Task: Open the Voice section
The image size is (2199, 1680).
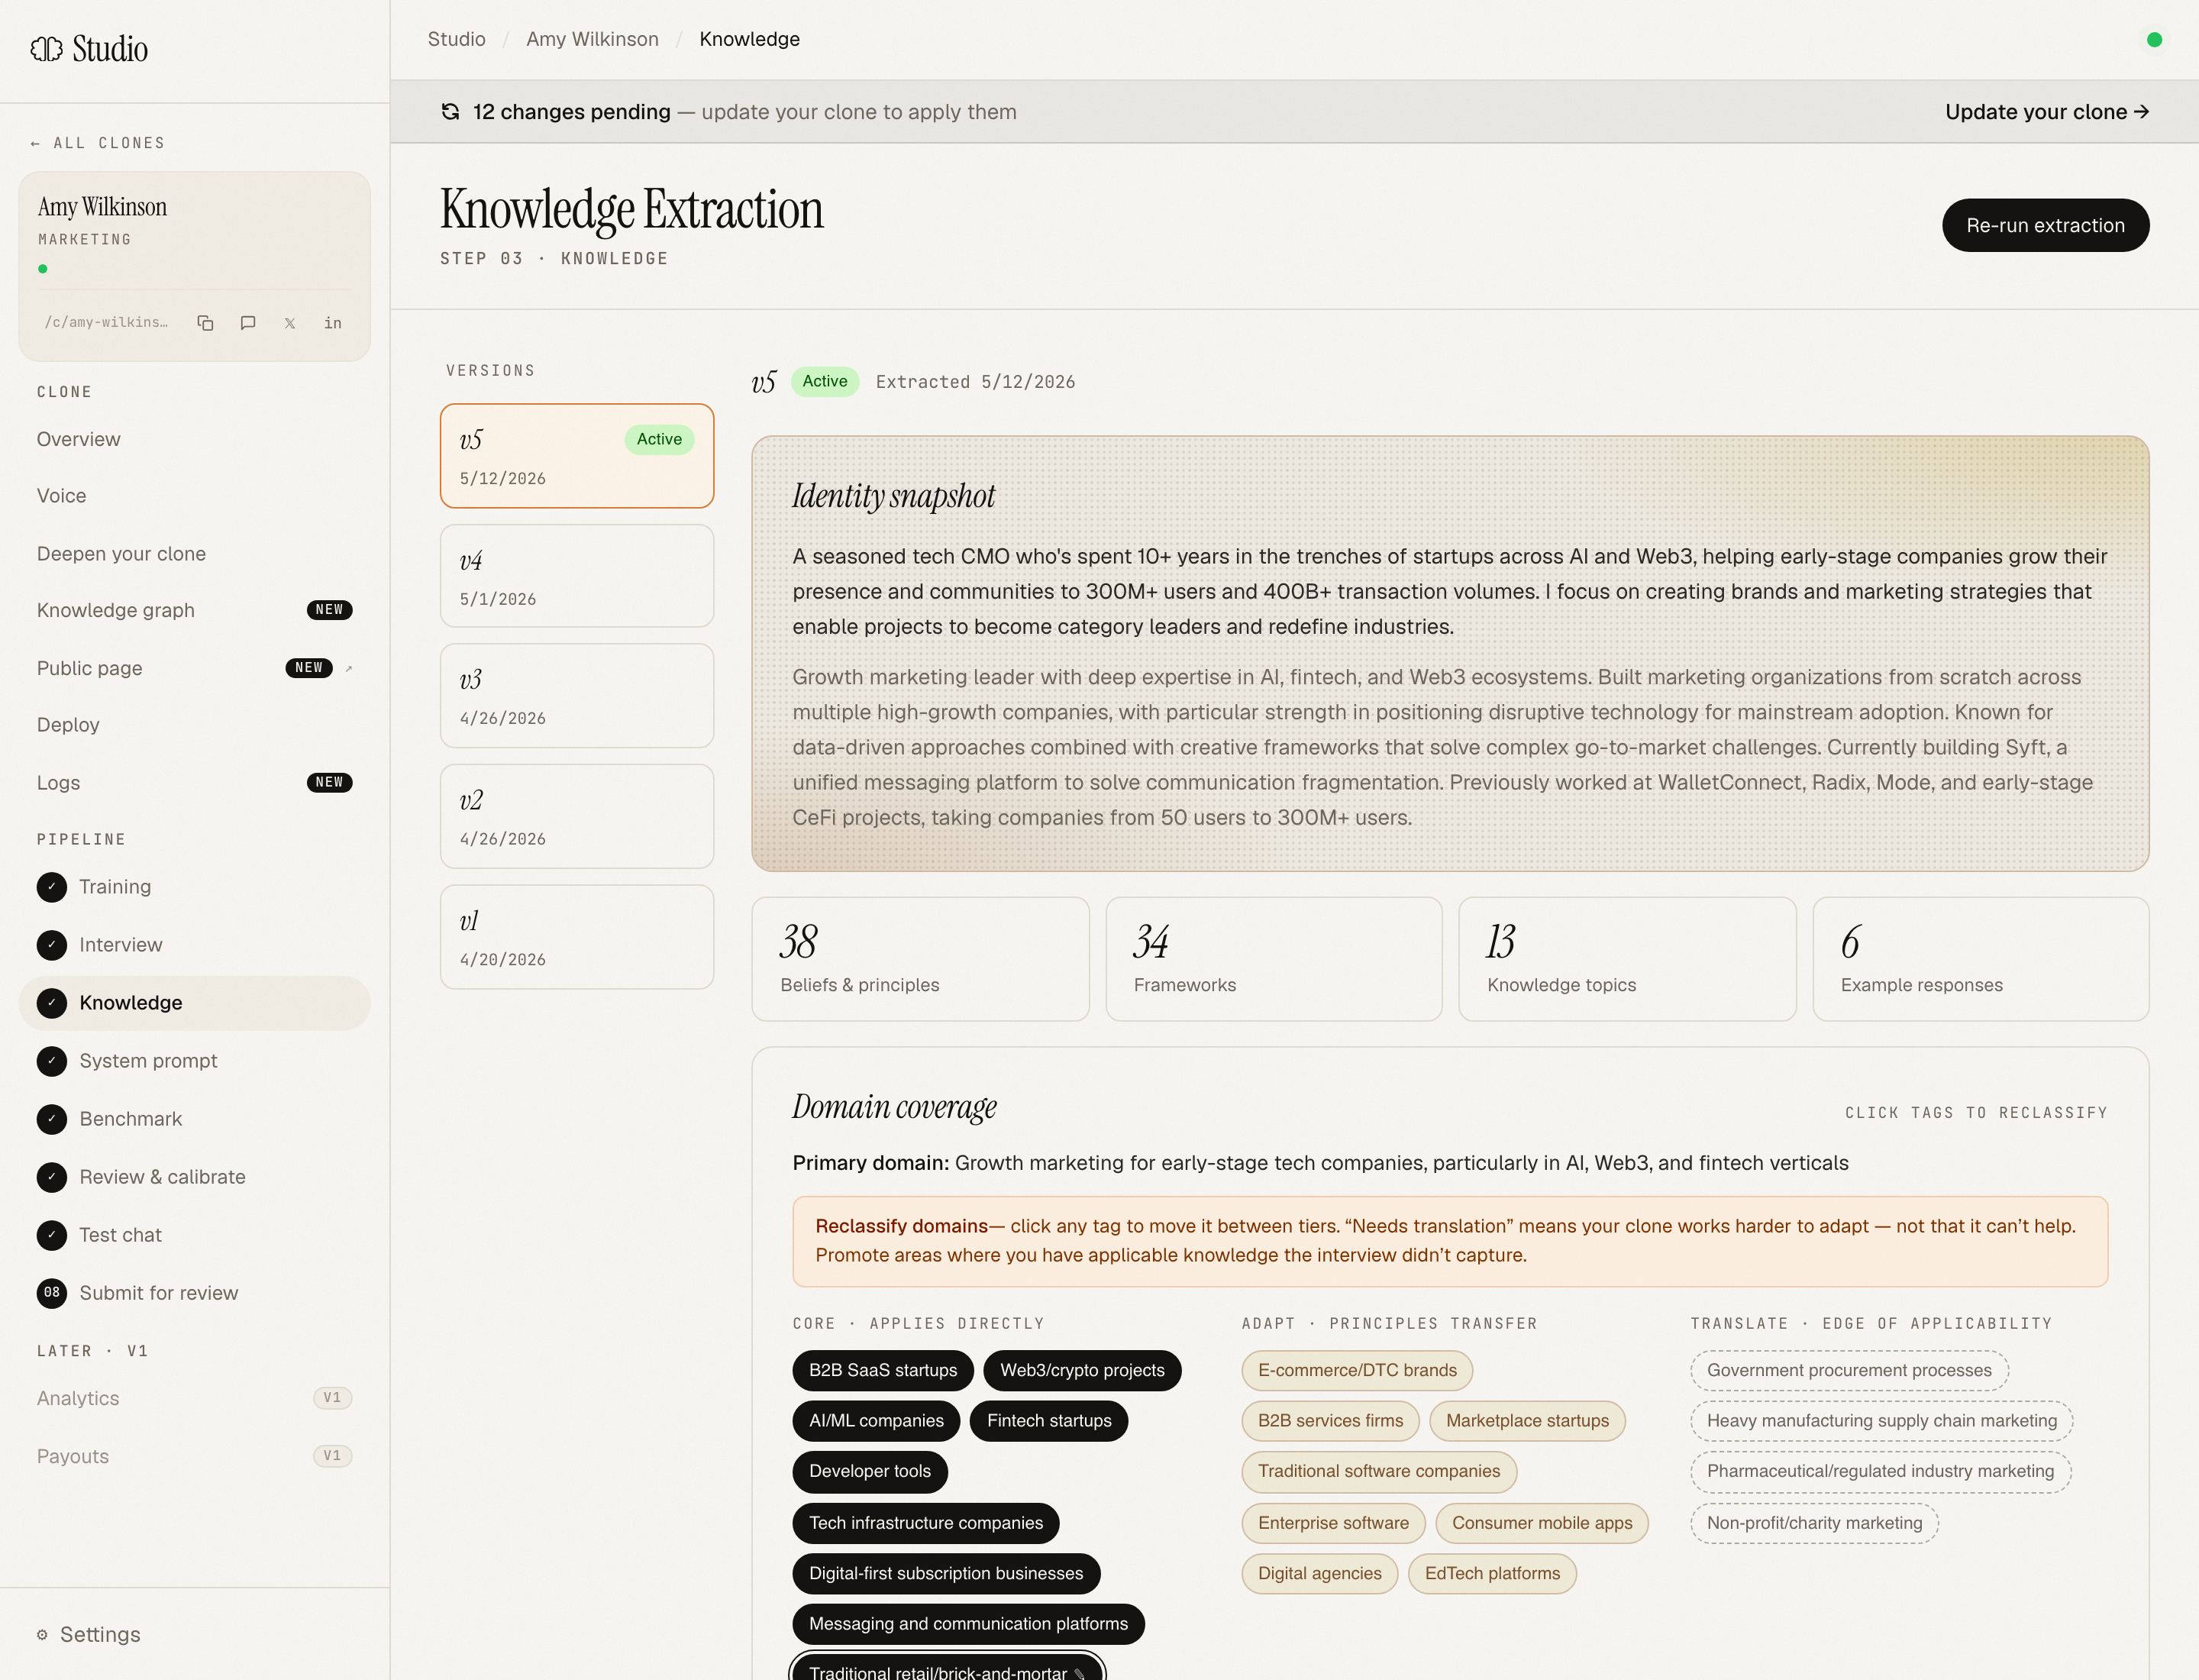Action: pos(194,496)
